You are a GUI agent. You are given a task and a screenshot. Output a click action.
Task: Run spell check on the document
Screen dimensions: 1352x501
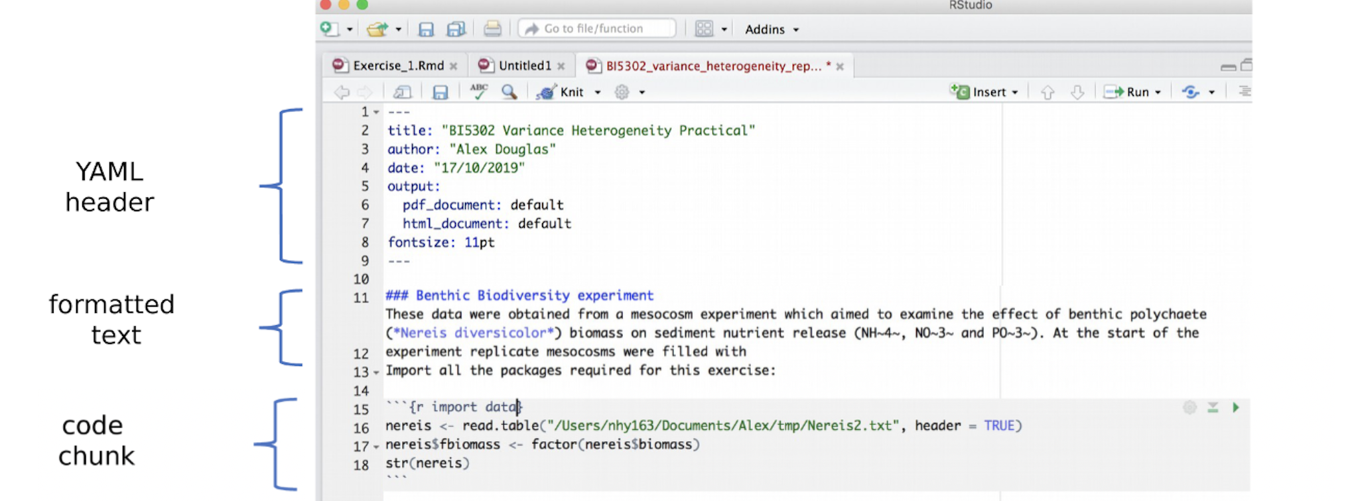pyautogui.click(x=478, y=91)
